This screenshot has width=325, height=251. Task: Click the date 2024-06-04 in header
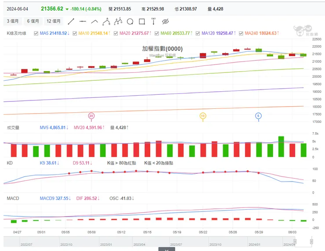(x=18, y=9)
